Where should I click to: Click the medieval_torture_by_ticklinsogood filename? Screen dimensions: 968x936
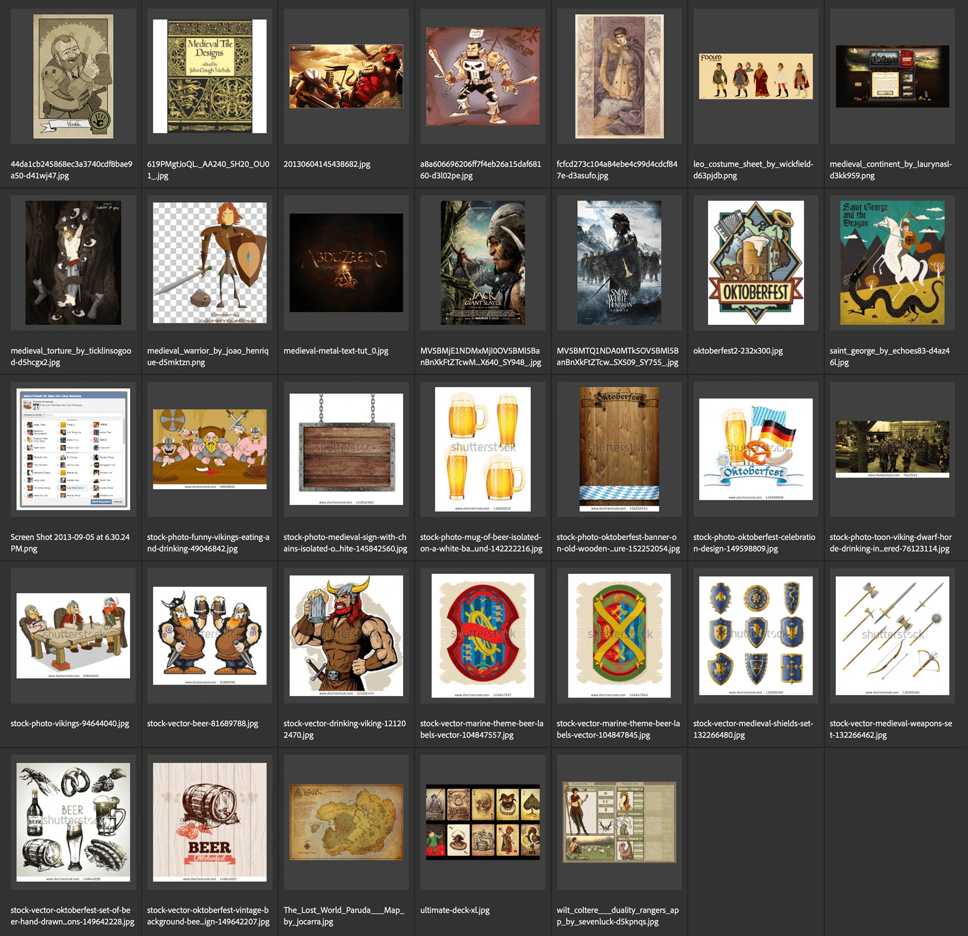click(x=71, y=356)
